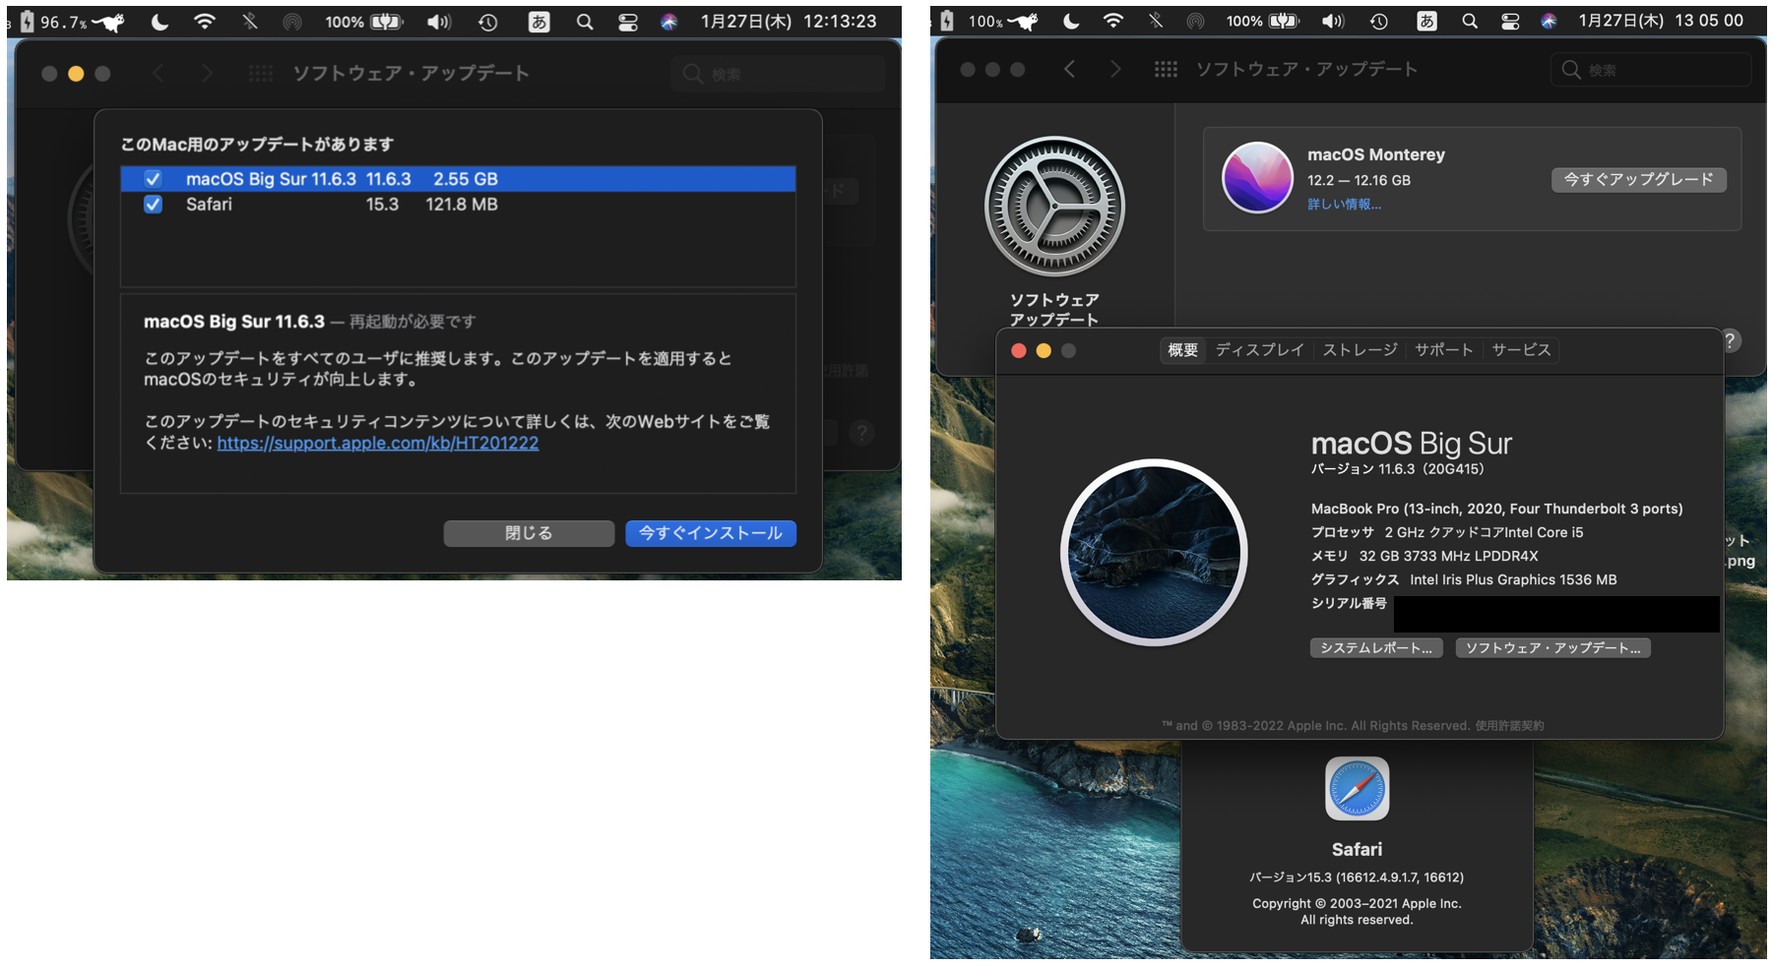Select the 2.55 GB size text
The width and height of the screenshot is (1772, 966).
[466, 179]
